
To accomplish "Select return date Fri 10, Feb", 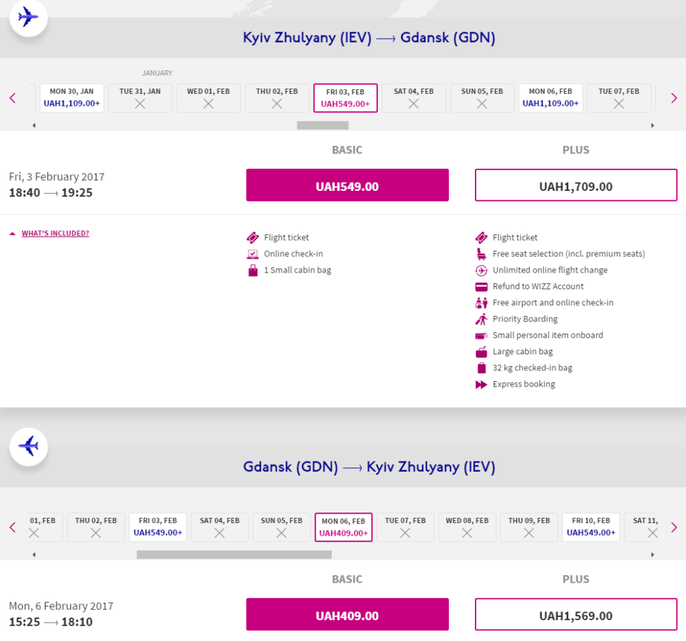I will (x=591, y=527).
